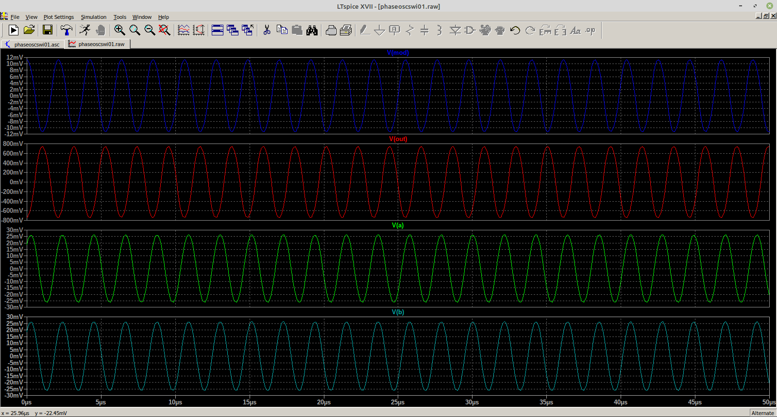This screenshot has height=417, width=777.
Task: Restore the inner document window
Action: [766, 16]
